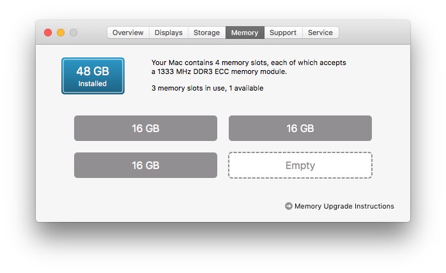Viewport: 446px width, 273px height.
Task: Select the bottom-left 16 GB memory slot
Action: click(146, 165)
